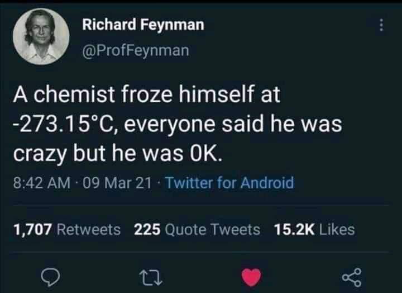Click the tweet's last line ending '0K.'
The image size is (402, 293).
click(x=118, y=154)
